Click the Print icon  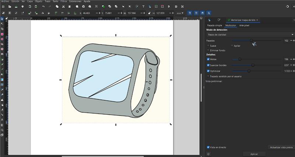[22, 7]
